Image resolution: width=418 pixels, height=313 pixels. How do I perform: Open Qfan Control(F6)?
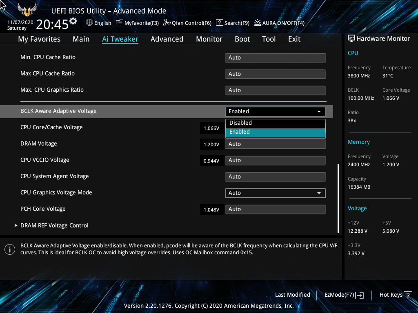click(x=187, y=23)
